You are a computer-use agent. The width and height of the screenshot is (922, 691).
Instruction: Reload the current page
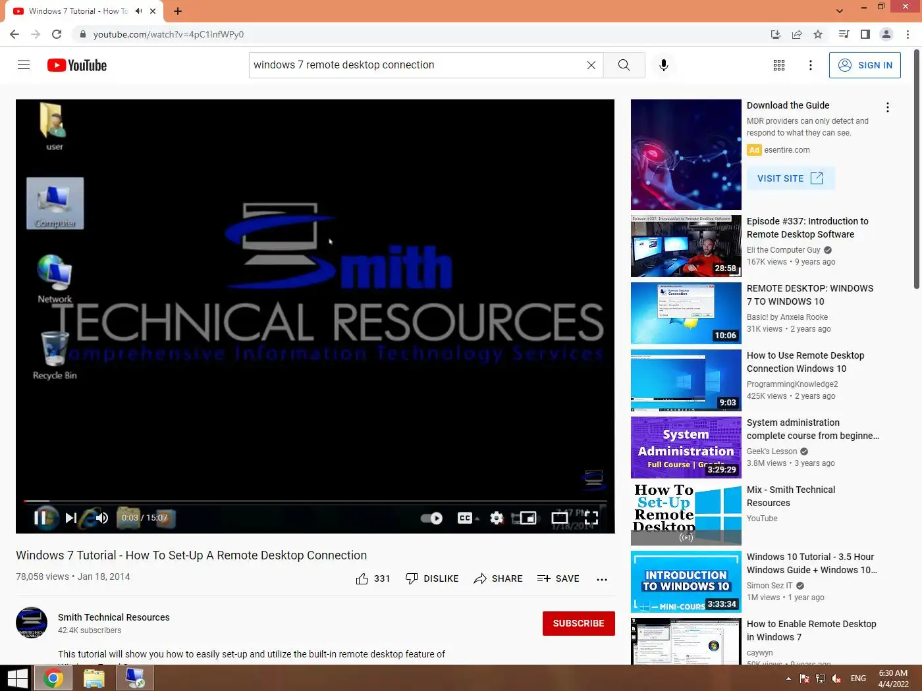(x=57, y=34)
